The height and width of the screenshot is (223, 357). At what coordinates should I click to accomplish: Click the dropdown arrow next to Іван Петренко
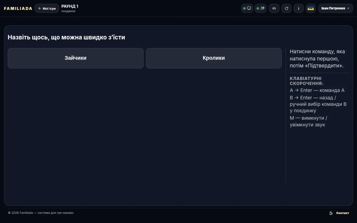click(348, 8)
